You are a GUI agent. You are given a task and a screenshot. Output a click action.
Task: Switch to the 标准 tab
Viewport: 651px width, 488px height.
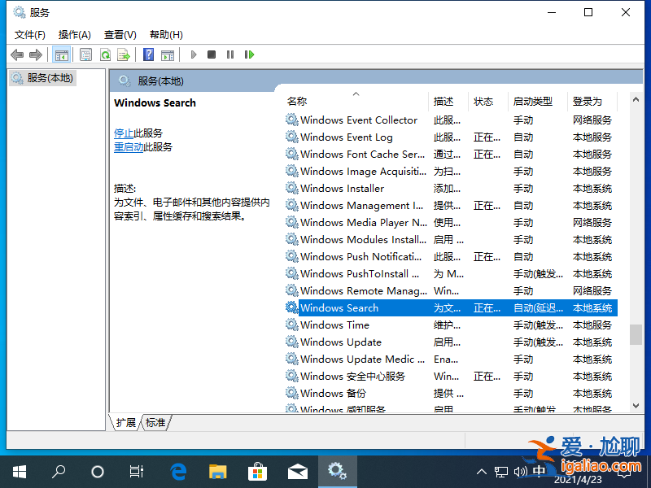155,422
